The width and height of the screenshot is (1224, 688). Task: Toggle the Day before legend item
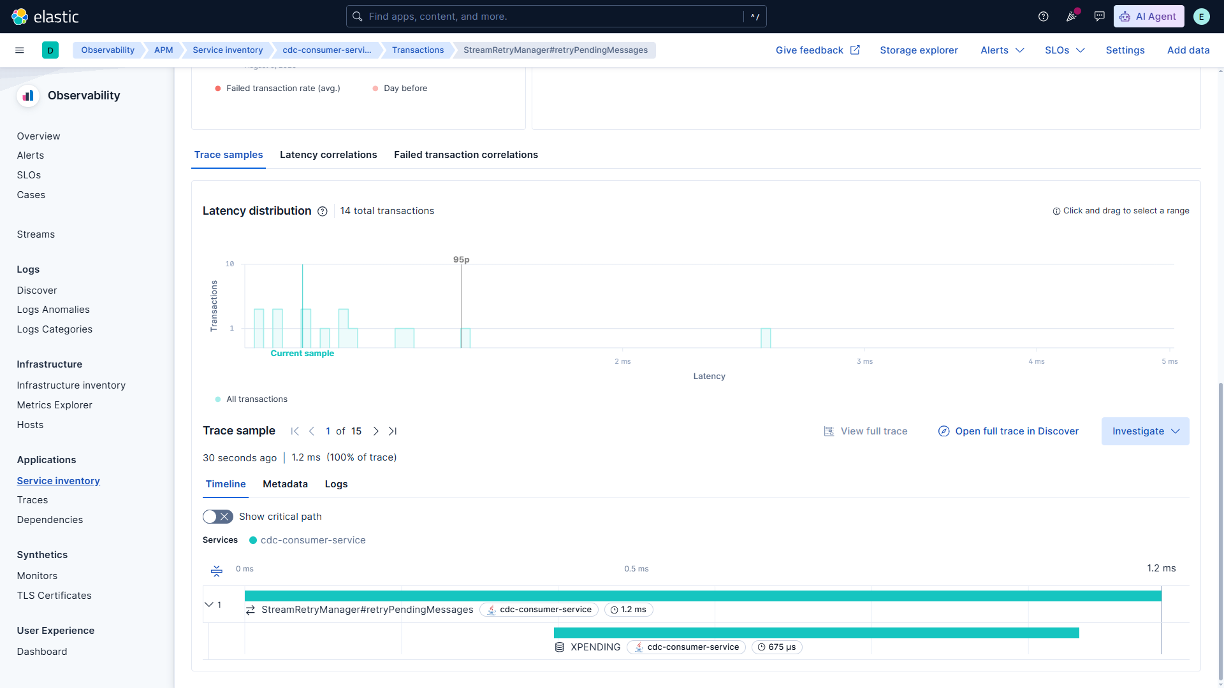tap(400, 89)
